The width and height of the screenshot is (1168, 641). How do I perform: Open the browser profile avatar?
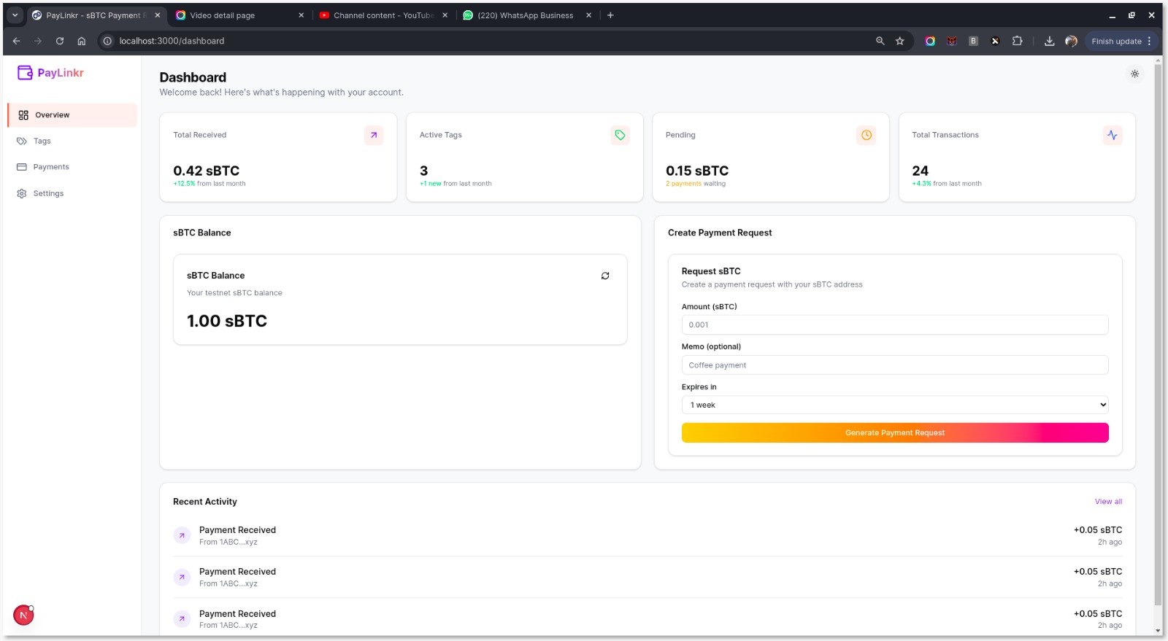coord(1071,41)
